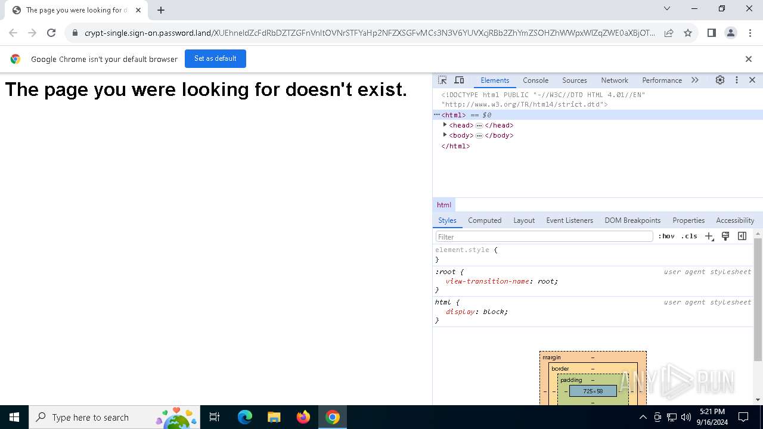Viewport: 763px width, 429px height.
Task: Go forward in browser history
Action: 32,33
